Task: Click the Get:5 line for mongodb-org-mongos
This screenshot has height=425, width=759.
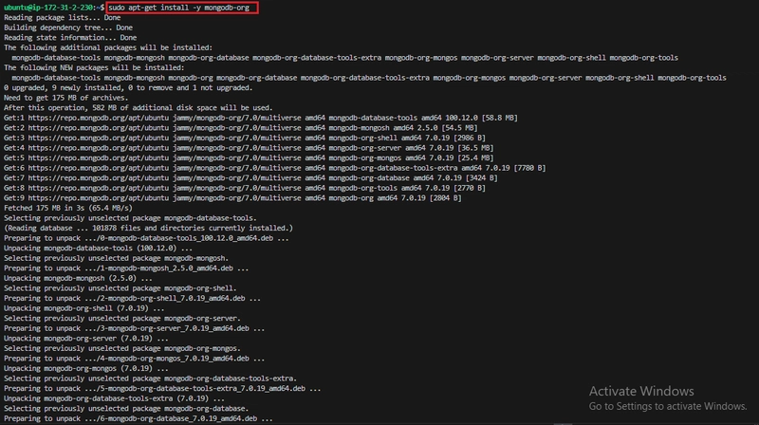Action: [x=249, y=157]
